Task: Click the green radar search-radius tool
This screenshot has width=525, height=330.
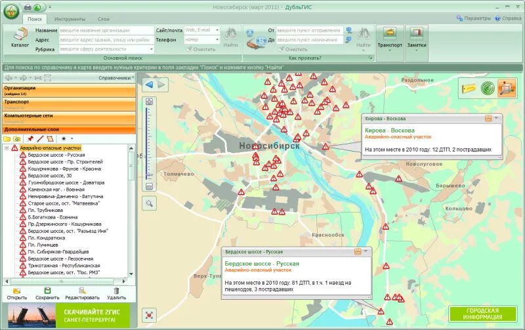Action: pos(488,89)
